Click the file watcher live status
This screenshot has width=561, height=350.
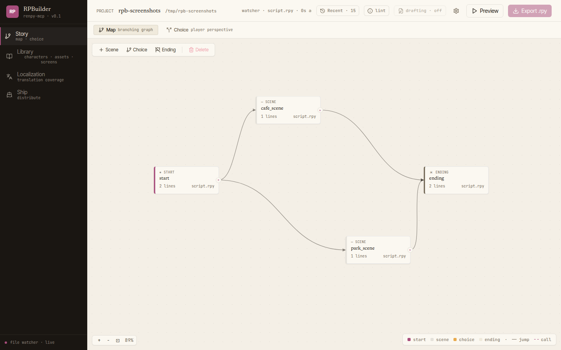tap(32, 343)
